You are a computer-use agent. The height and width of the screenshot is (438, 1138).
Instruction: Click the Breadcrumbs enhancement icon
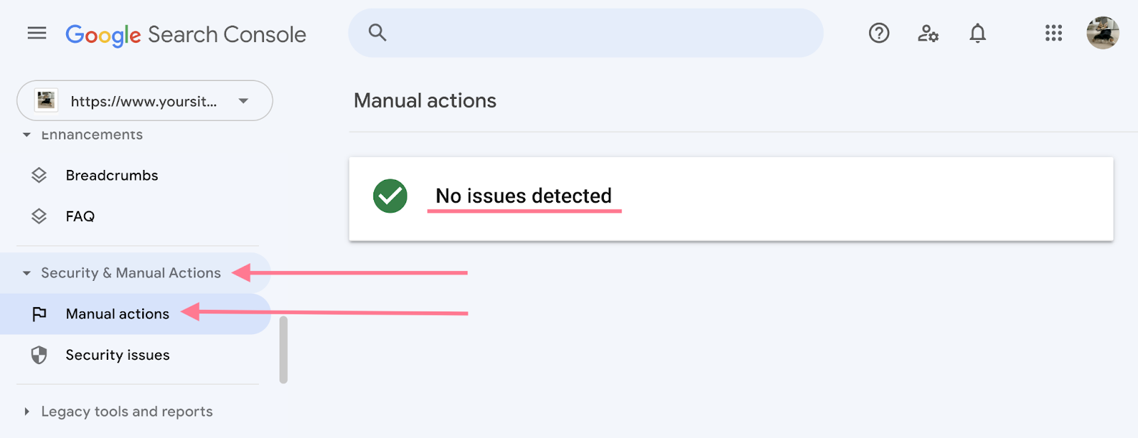[40, 175]
